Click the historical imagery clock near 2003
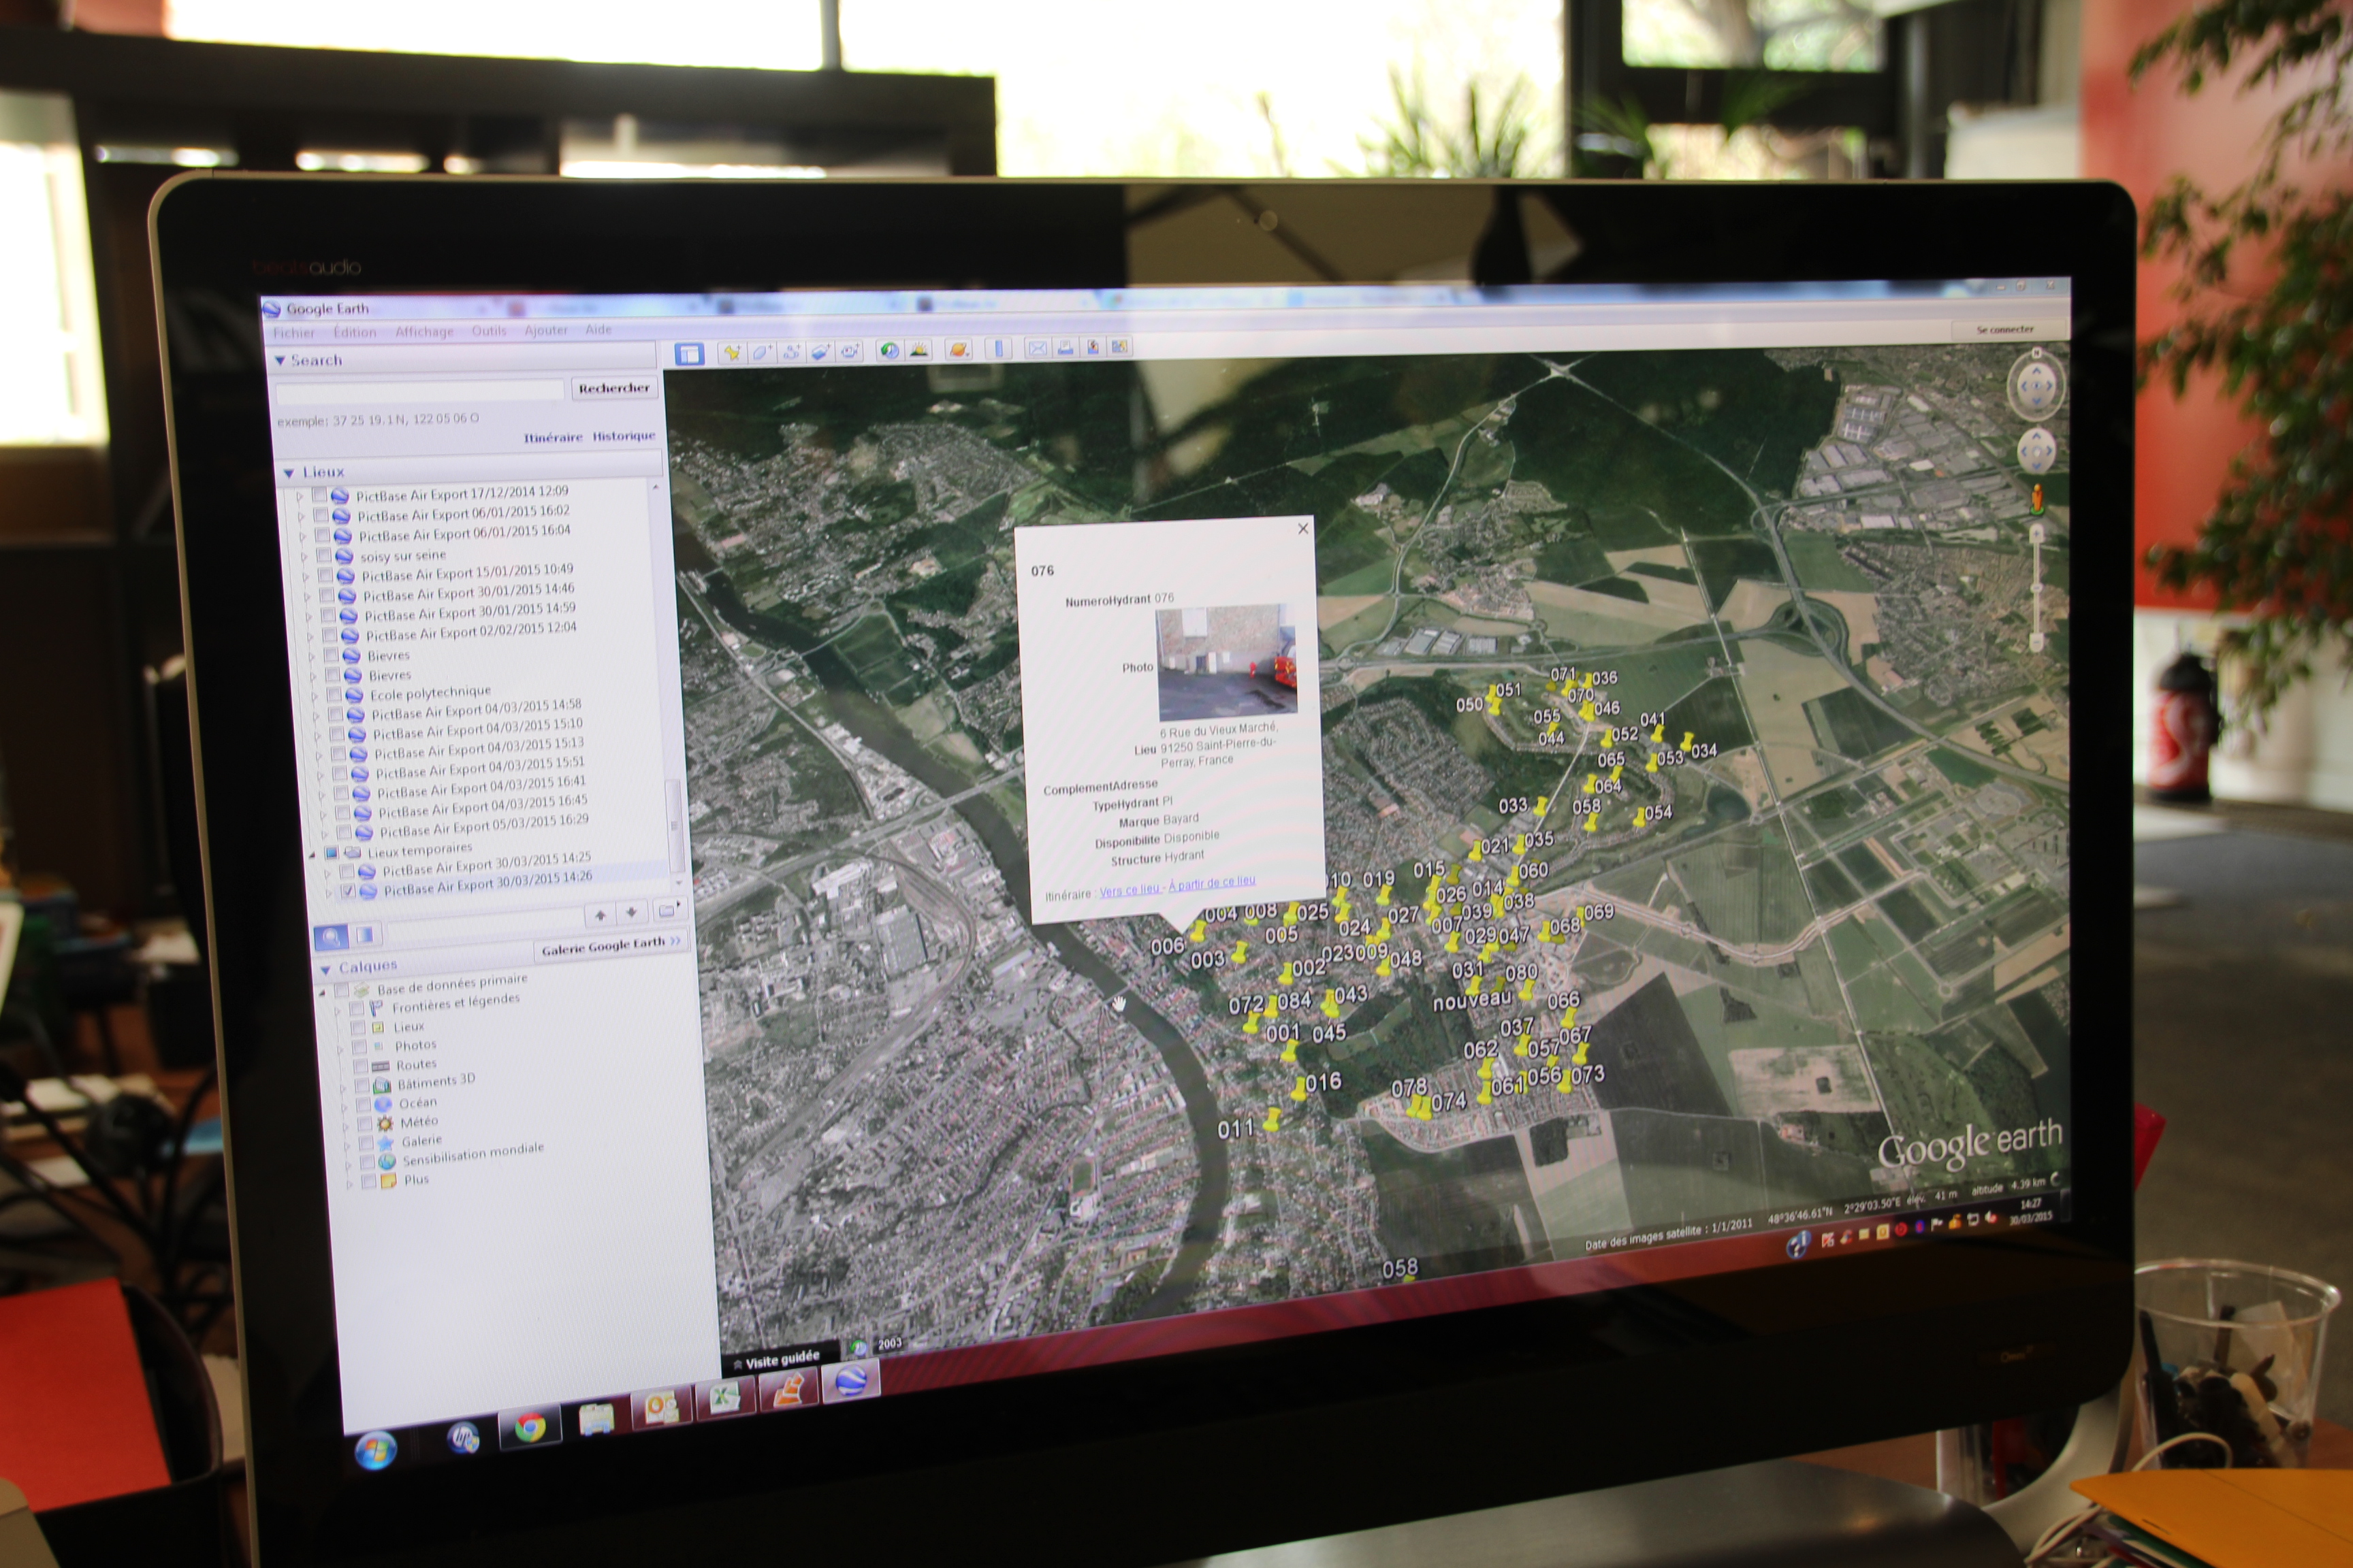The image size is (2353, 1568). [x=857, y=1347]
